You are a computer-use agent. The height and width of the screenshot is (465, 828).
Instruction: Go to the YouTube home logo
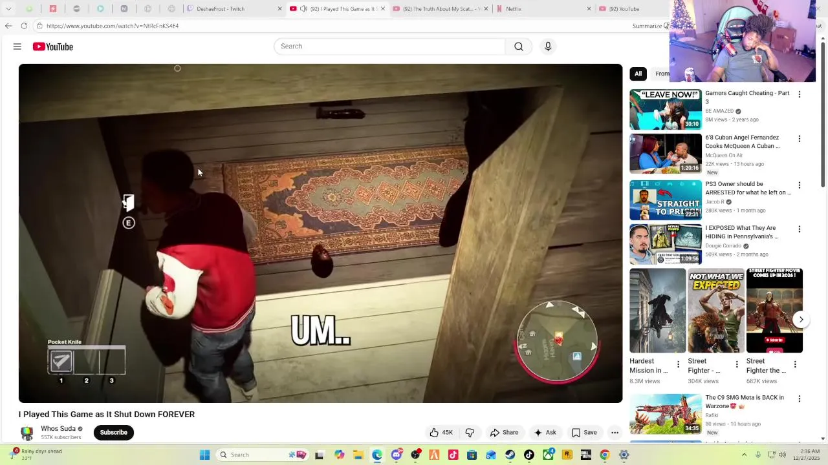point(53,46)
